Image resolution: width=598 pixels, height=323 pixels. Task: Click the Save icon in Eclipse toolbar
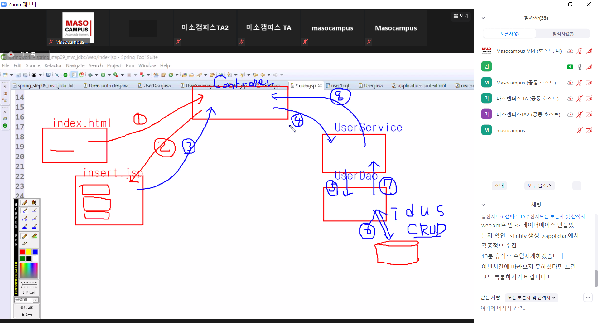(18, 75)
